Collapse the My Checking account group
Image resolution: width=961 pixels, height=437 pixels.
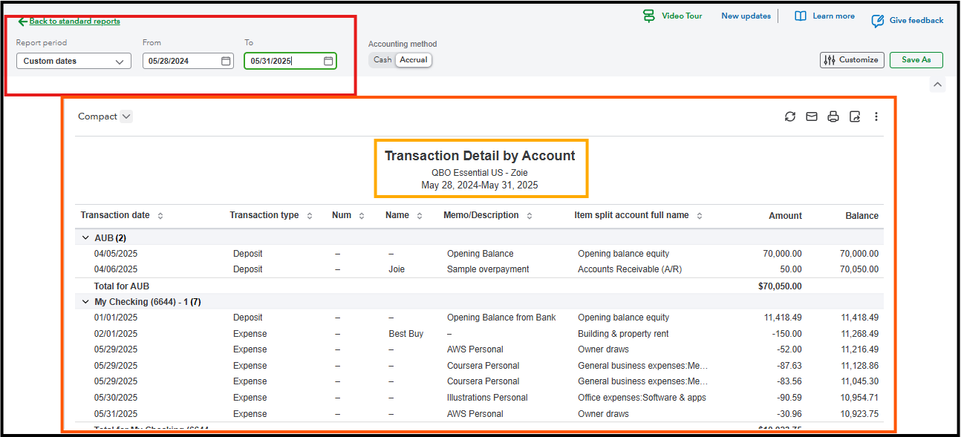85,302
